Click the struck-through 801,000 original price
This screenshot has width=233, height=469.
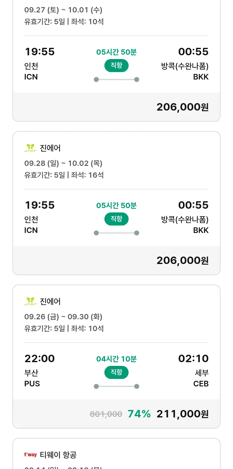coord(106,414)
